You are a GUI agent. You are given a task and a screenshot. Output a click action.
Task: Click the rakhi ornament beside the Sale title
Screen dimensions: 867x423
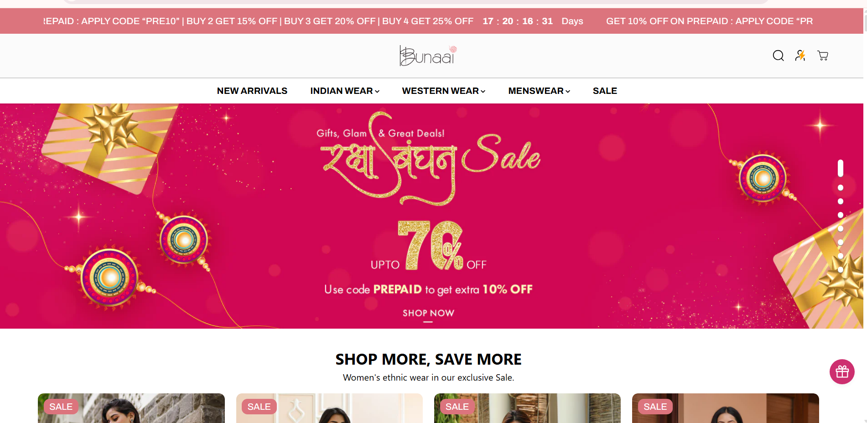coord(763,178)
